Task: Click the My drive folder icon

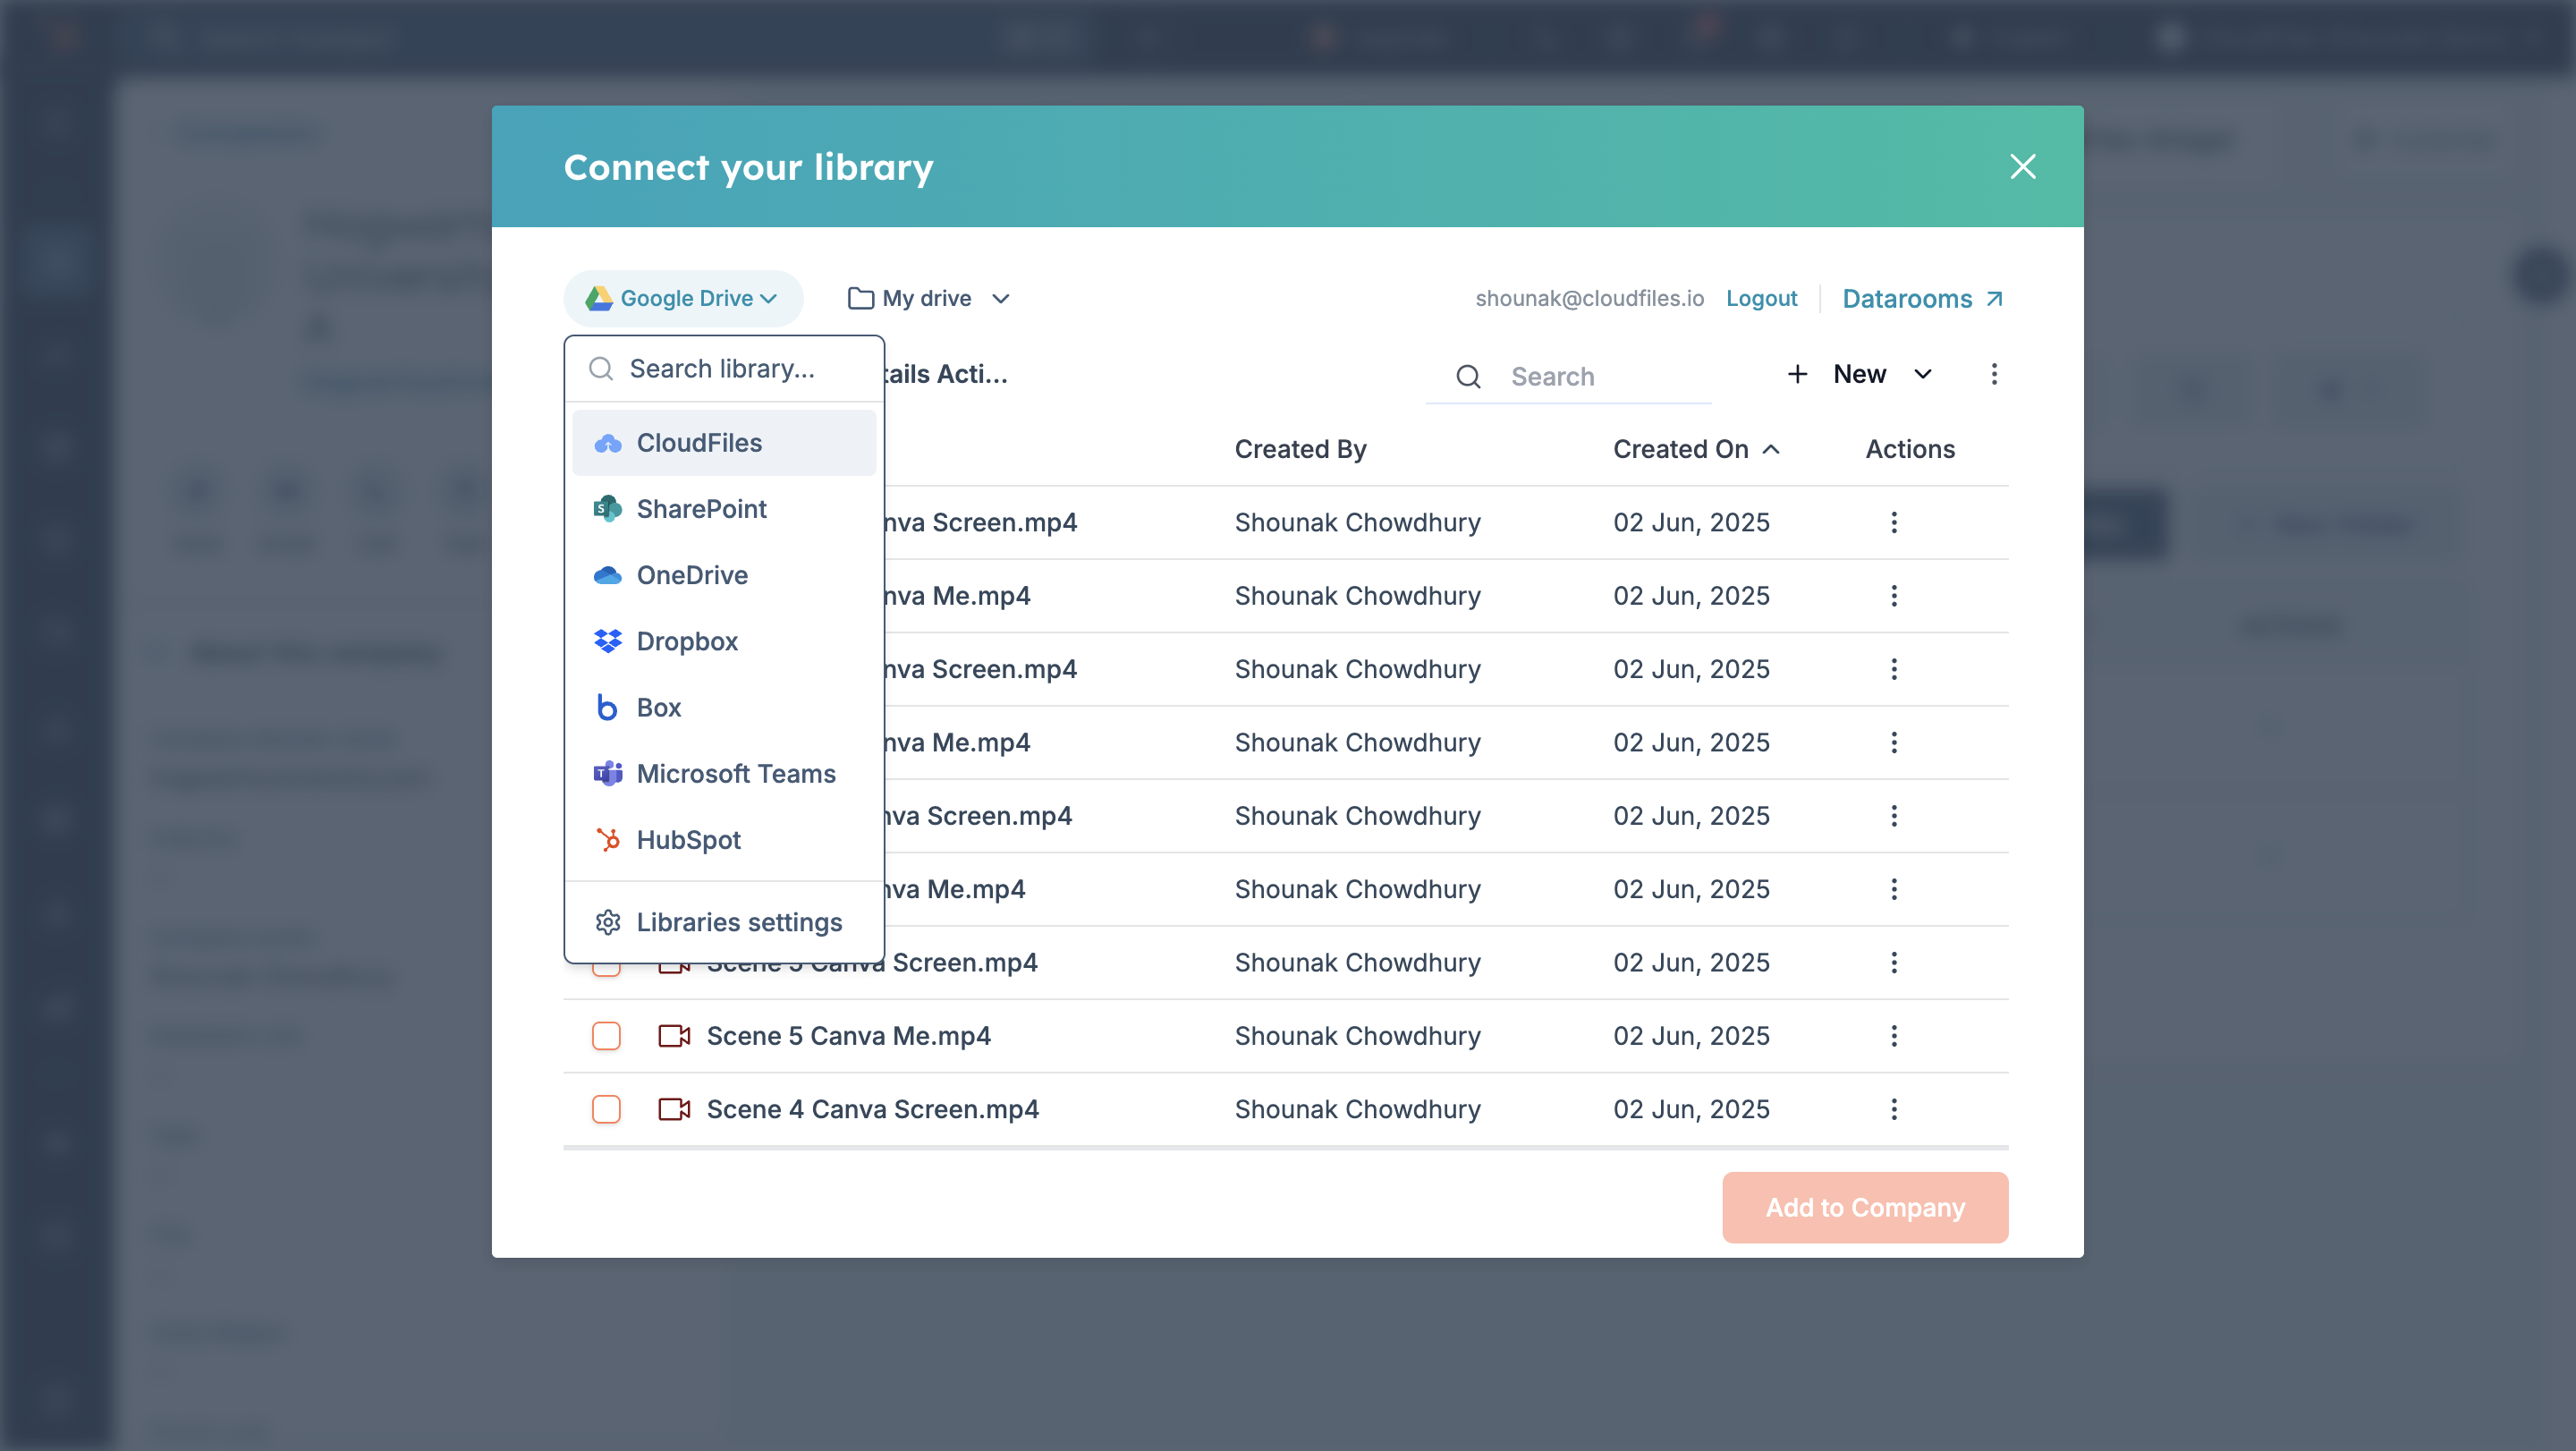Action: click(860, 298)
